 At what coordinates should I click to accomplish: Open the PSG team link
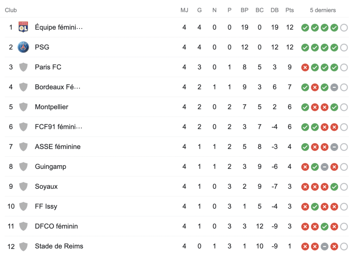(x=42, y=47)
